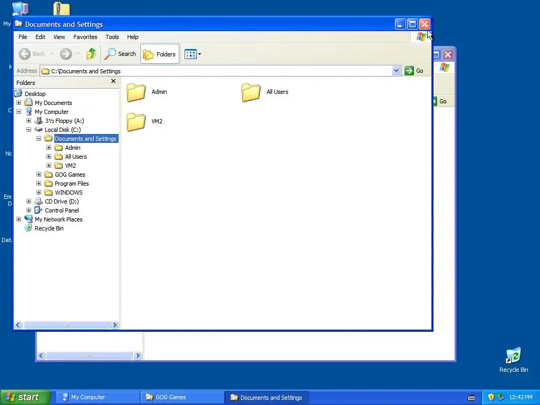This screenshot has height=405, width=540.
Task: Select My Computer icon in tree
Action: click(x=28, y=111)
